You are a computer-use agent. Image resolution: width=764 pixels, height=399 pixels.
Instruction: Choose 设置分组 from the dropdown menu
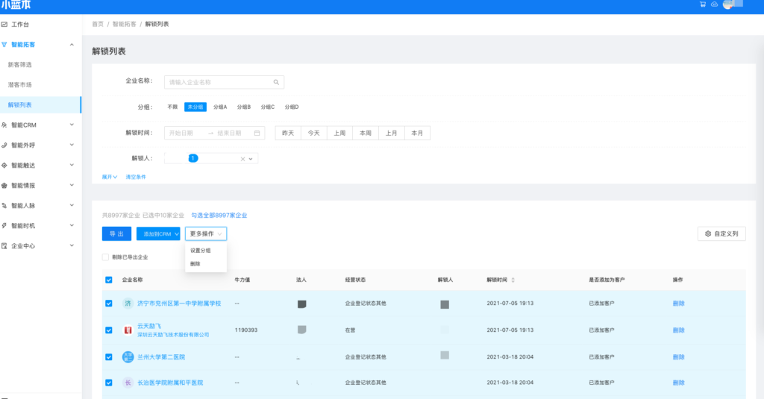tap(201, 251)
